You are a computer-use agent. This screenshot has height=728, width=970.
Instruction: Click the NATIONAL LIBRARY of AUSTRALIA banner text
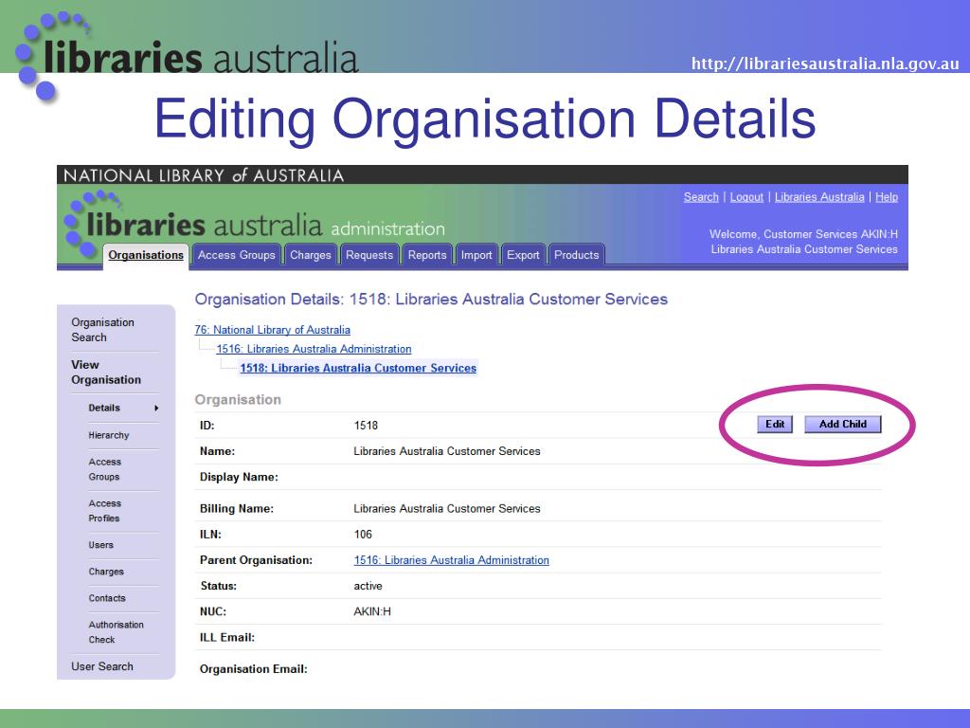(x=204, y=175)
